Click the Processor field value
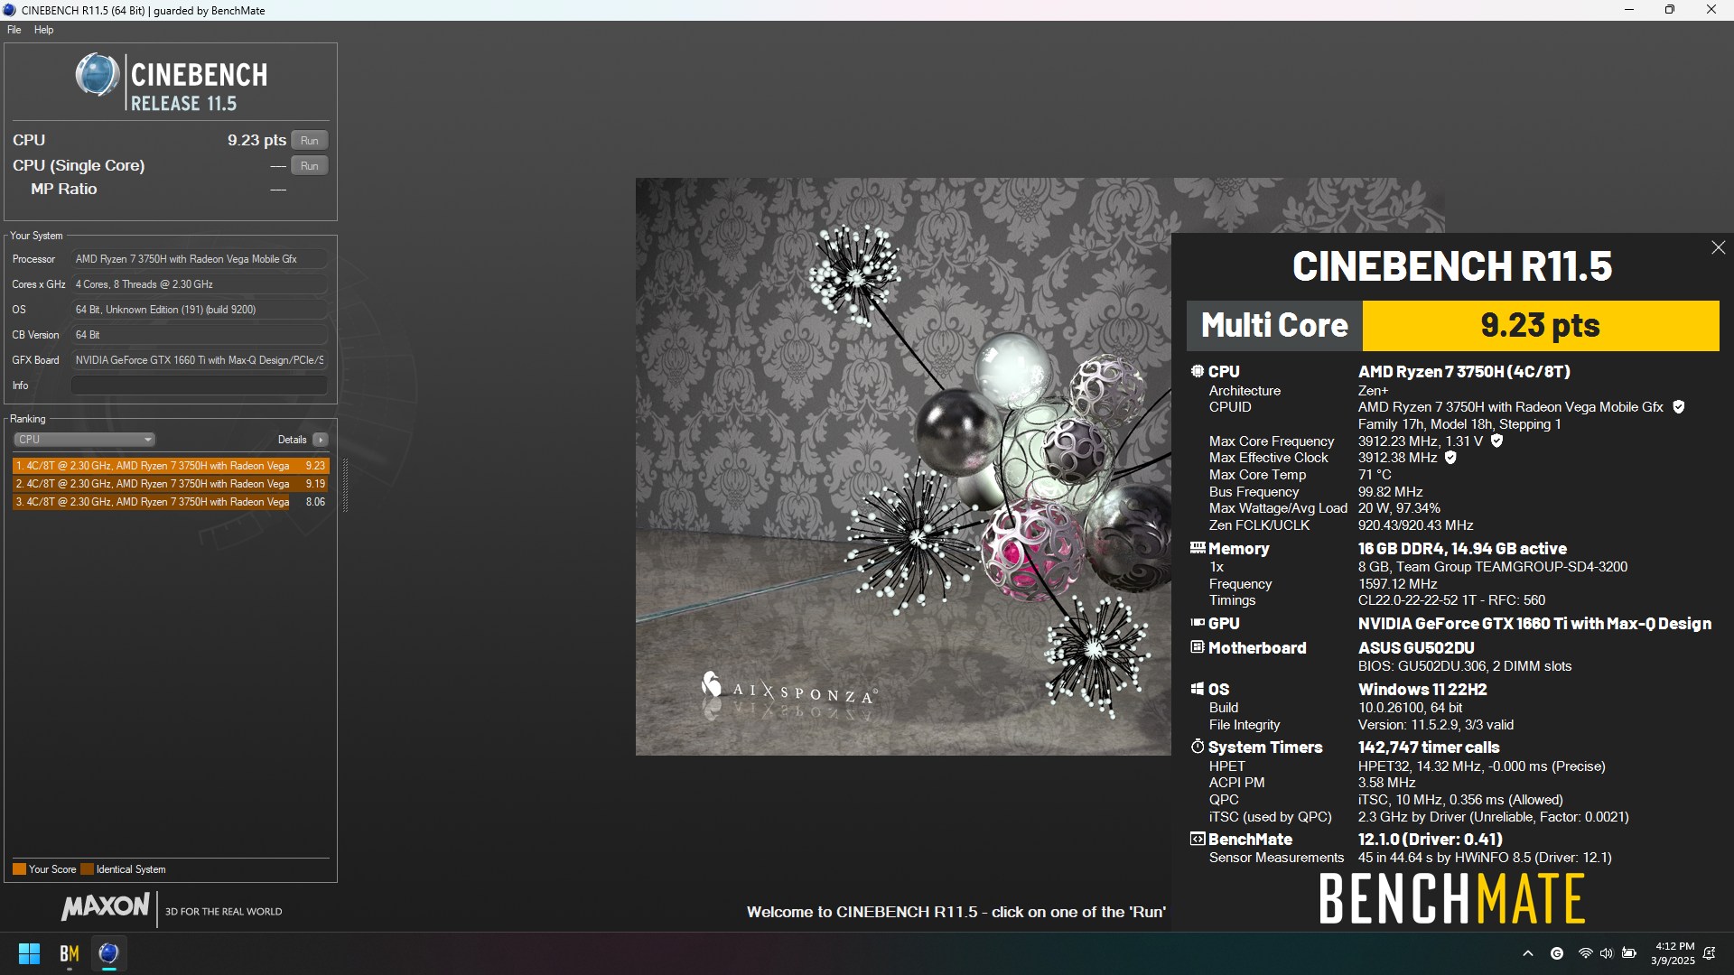1734x975 pixels. click(199, 259)
